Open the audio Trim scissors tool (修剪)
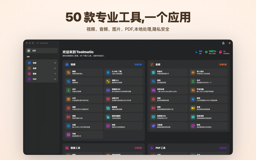Viewport: 256px width, 160px height. (x=169, y=108)
